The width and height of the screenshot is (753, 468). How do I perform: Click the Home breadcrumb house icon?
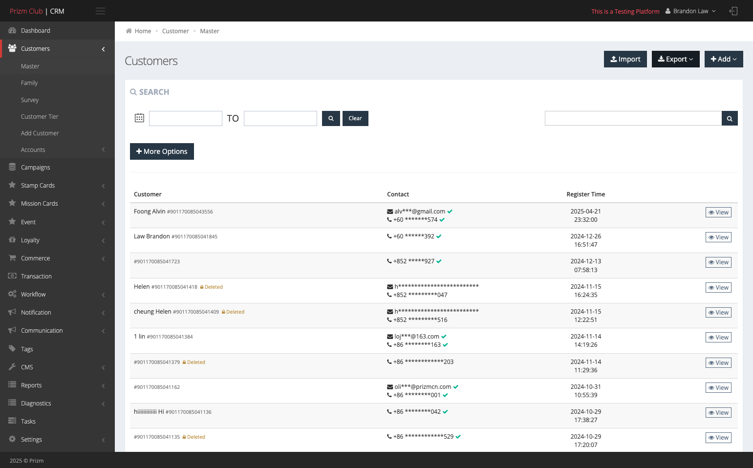[129, 31]
